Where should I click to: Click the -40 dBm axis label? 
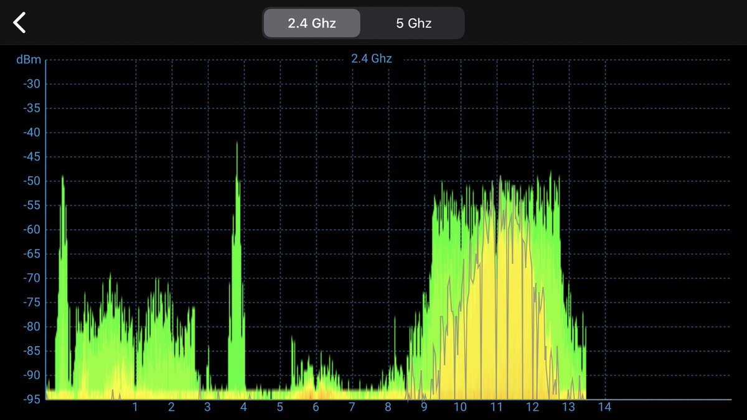(31, 133)
